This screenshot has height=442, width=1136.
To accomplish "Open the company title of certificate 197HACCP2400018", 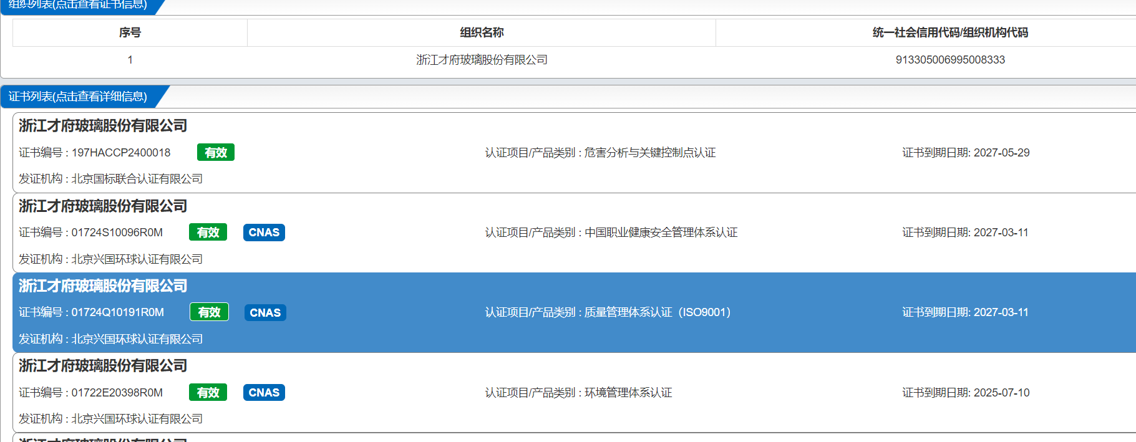I will click(103, 126).
